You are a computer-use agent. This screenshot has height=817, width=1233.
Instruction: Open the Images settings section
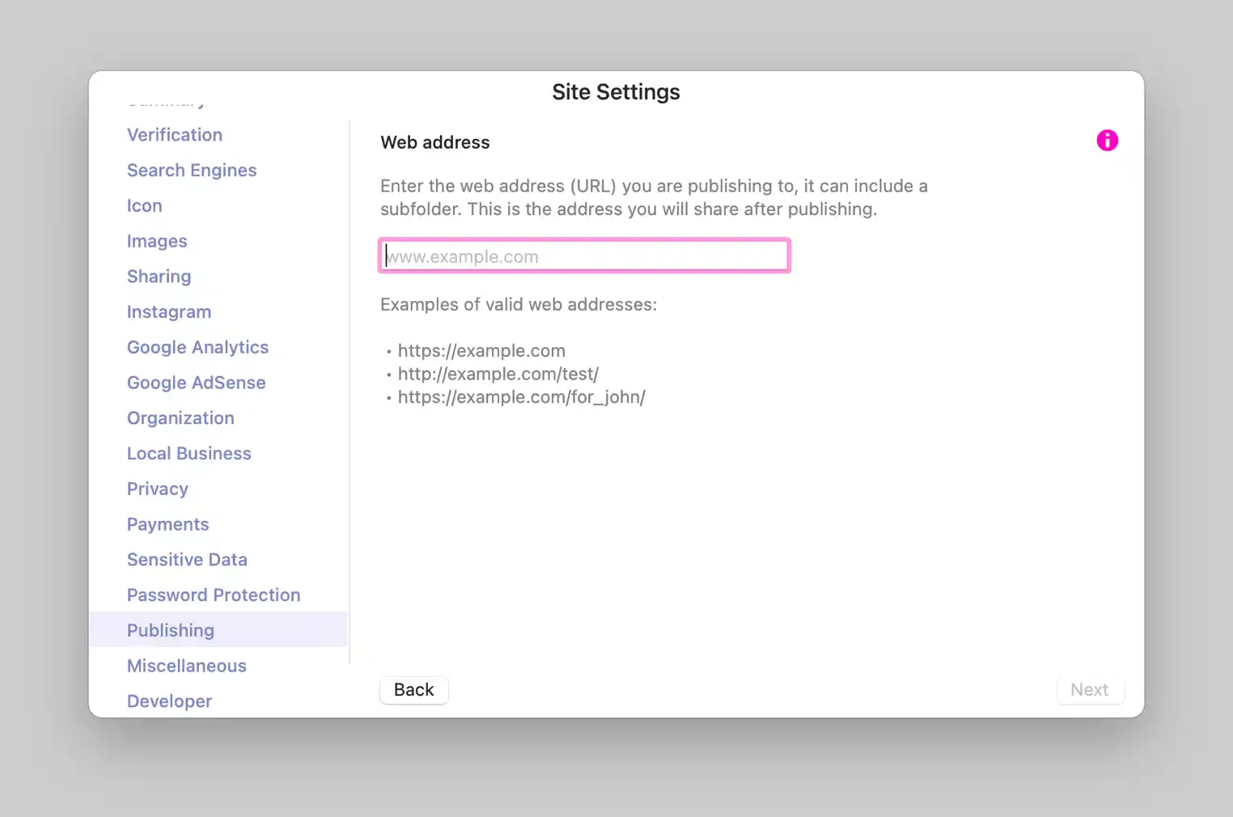[x=157, y=241]
